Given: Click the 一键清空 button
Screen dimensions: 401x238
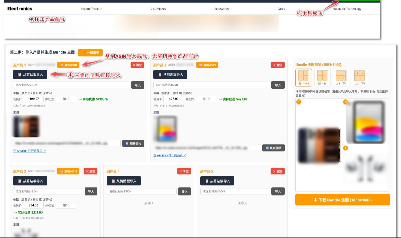Looking at the screenshot, I should 90,53.
